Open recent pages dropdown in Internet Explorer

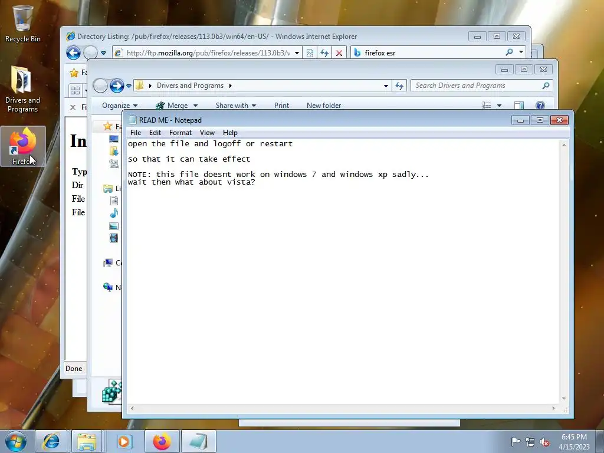coord(103,52)
